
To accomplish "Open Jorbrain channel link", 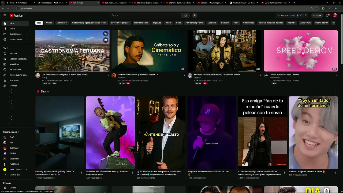I will point(121,77).
